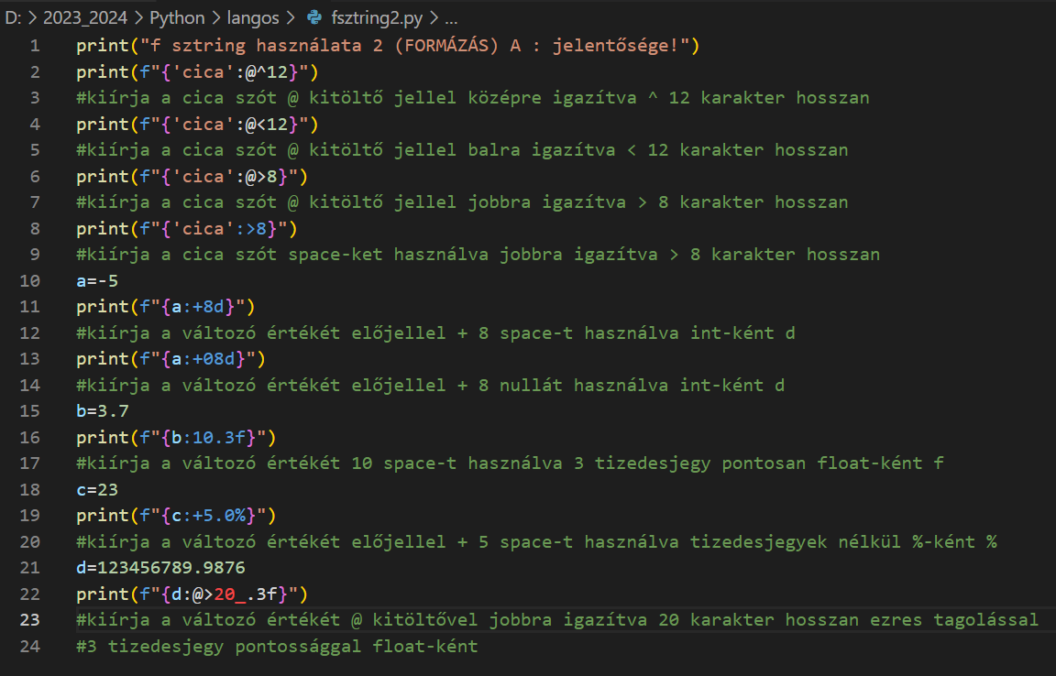Screen dimensions: 1056x676
Task: Click the c=23 assignment line
Action: pos(97,489)
